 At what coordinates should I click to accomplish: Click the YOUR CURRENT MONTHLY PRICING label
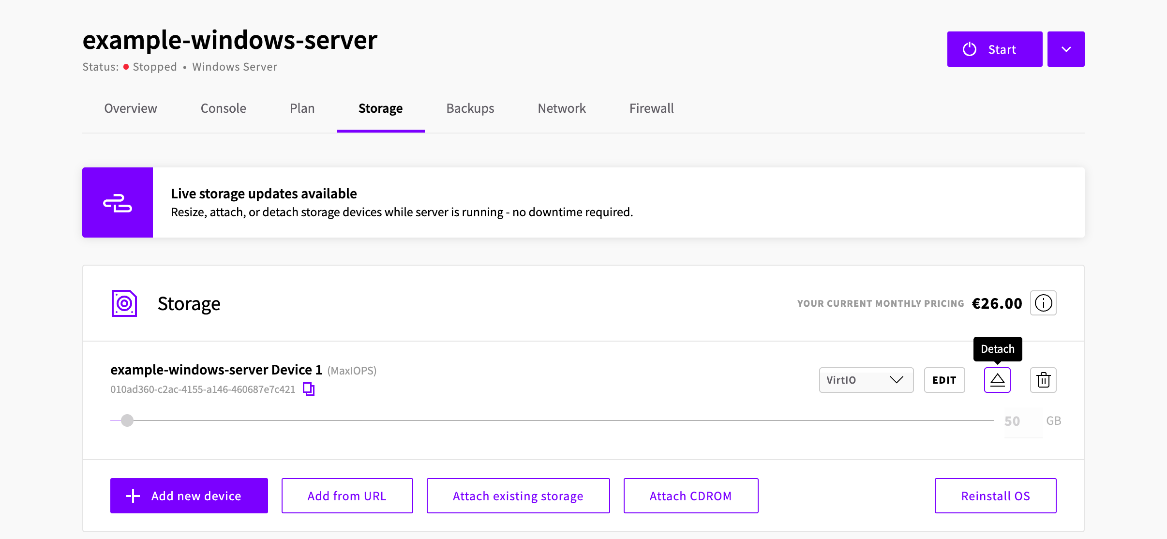881,303
